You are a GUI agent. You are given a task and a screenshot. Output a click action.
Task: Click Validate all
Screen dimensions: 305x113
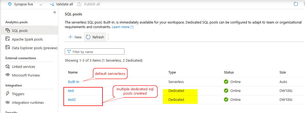[x=62, y=4]
